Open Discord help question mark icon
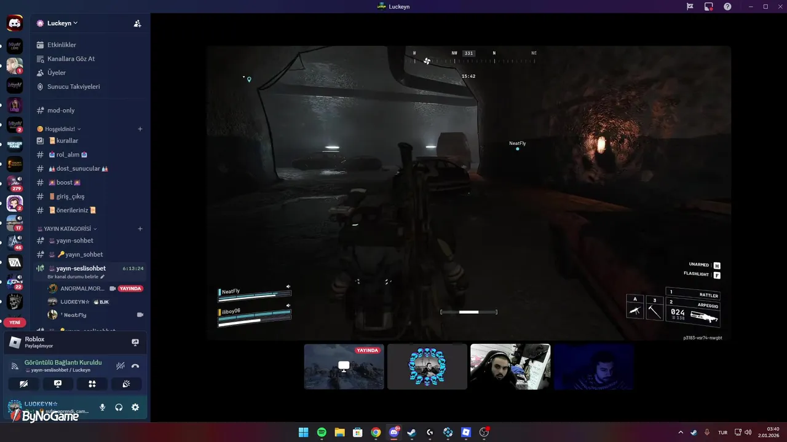 [x=727, y=6]
